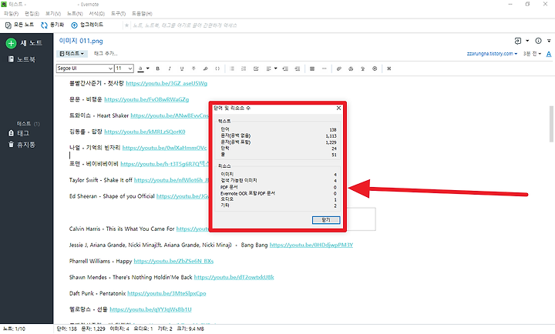Decrease the paragraph indent

(x=298, y=68)
